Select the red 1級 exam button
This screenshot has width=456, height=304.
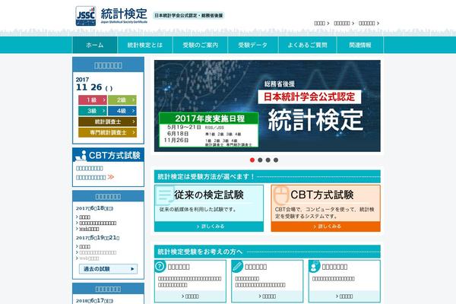93,100
